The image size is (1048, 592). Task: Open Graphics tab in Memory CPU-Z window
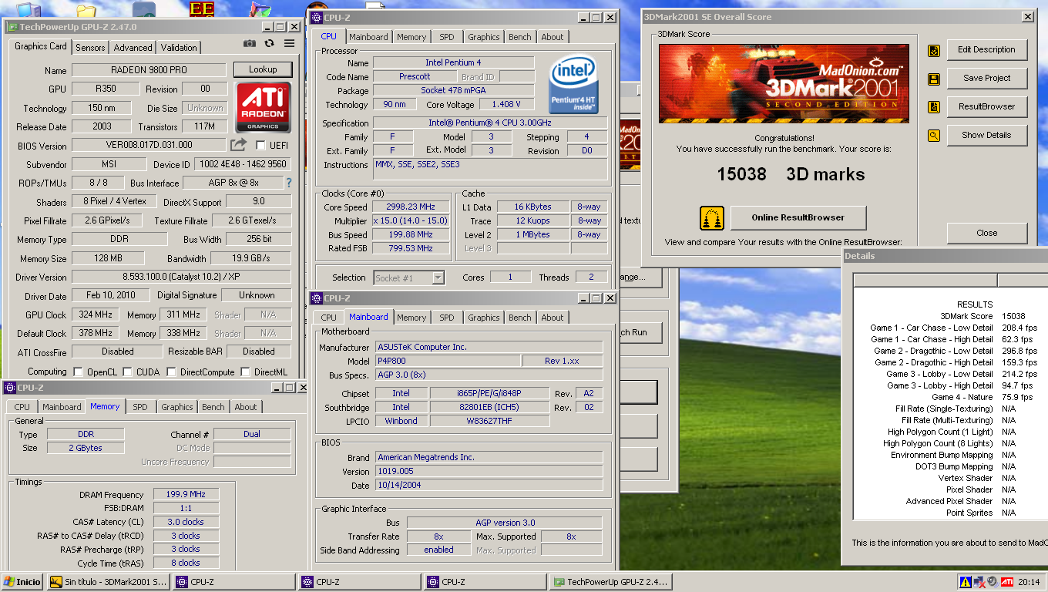click(177, 407)
